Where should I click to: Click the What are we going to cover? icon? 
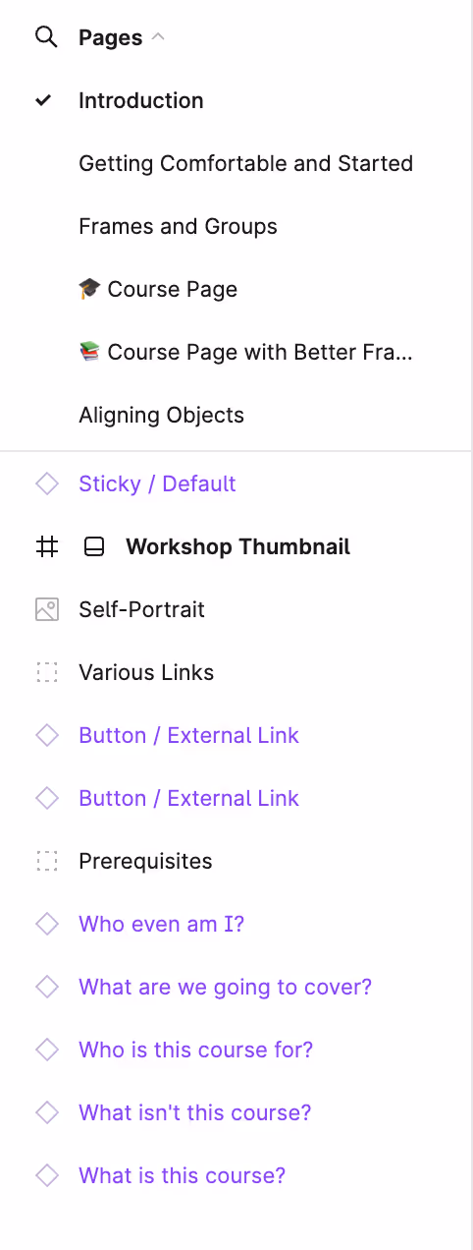click(x=46, y=987)
